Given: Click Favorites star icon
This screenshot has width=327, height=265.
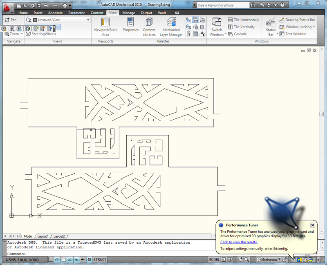Looking at the screenshot, I should (275, 5).
